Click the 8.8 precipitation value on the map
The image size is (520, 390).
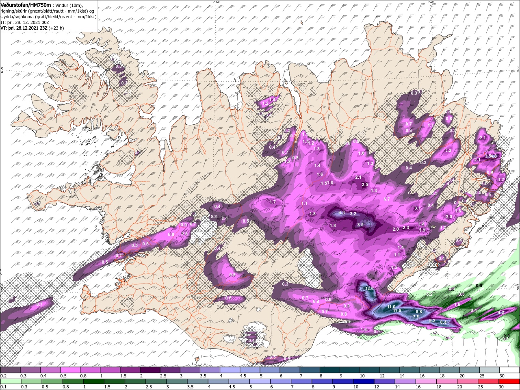(x=419, y=312)
